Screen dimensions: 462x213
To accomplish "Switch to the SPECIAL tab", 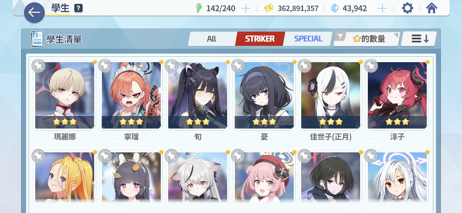I will pos(308,39).
